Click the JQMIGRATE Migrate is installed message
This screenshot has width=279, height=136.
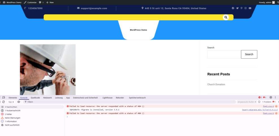[x=94, y=110]
